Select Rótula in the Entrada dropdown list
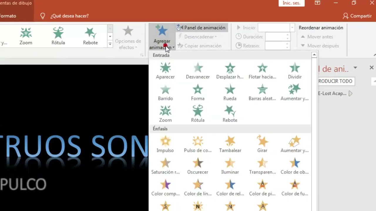 pos(198,114)
